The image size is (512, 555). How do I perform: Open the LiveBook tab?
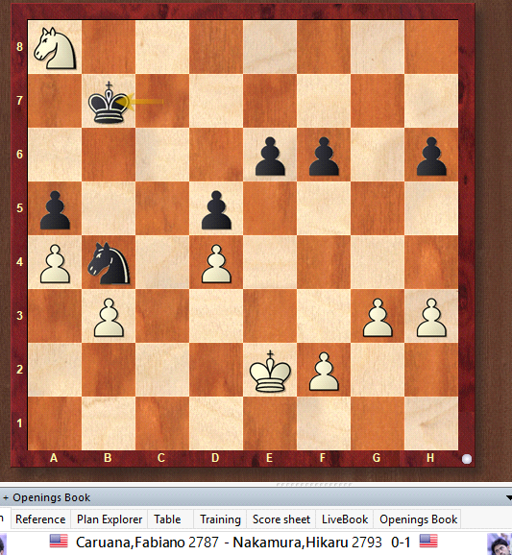coord(345,519)
